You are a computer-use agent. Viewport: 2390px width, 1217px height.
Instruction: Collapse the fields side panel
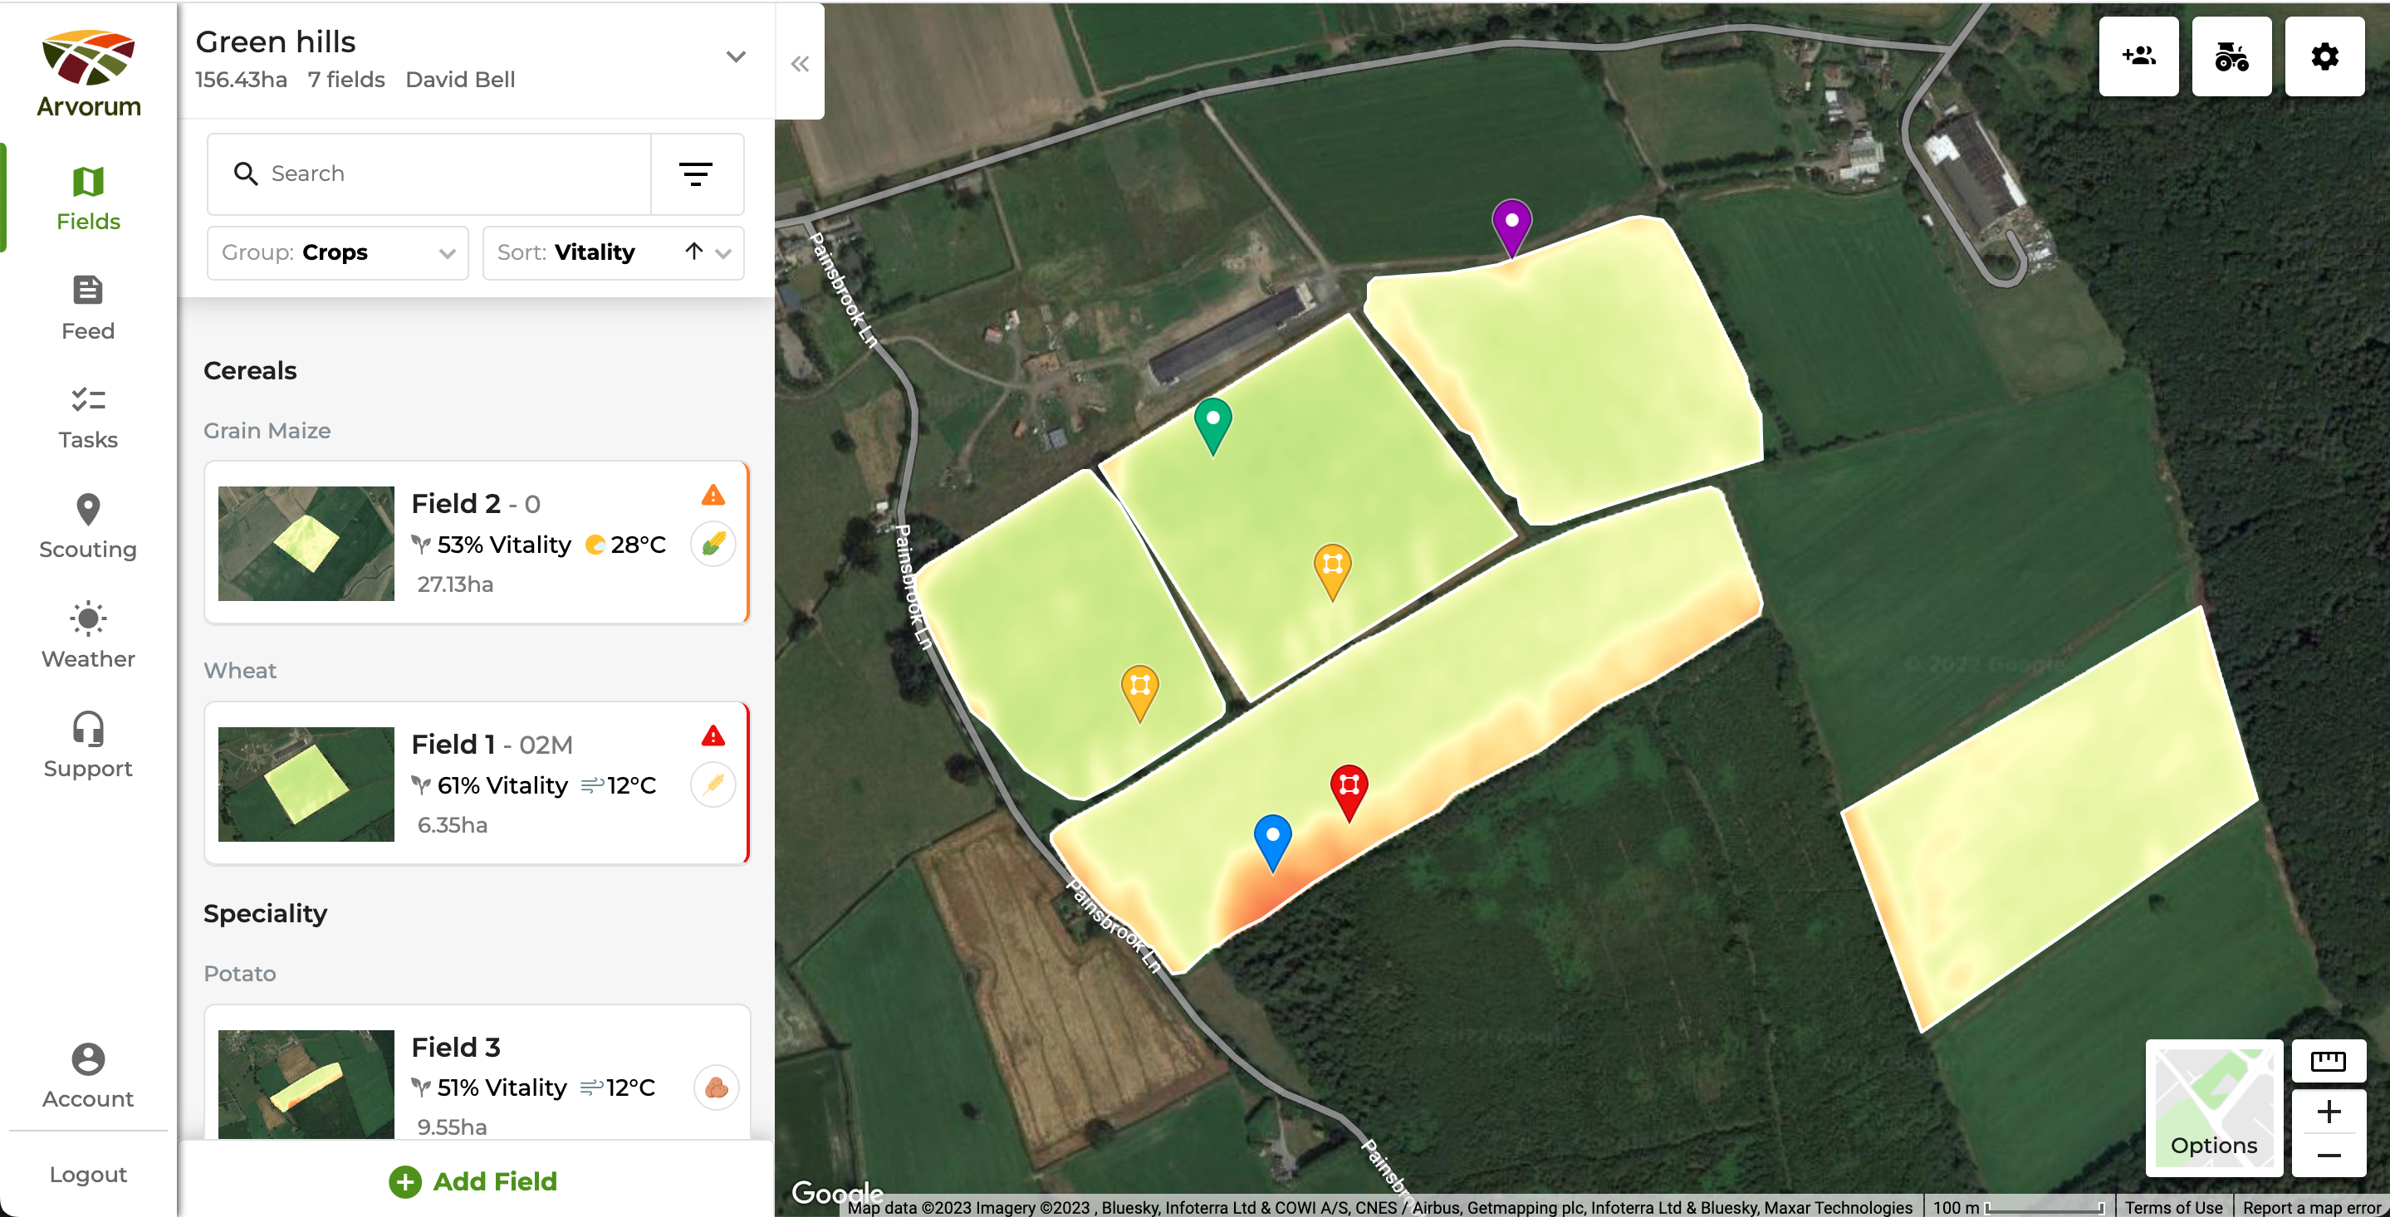(800, 63)
